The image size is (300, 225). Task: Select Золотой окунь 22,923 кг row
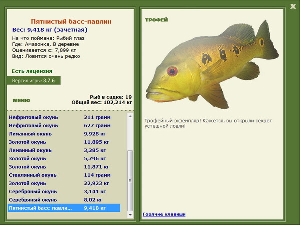click(64, 183)
